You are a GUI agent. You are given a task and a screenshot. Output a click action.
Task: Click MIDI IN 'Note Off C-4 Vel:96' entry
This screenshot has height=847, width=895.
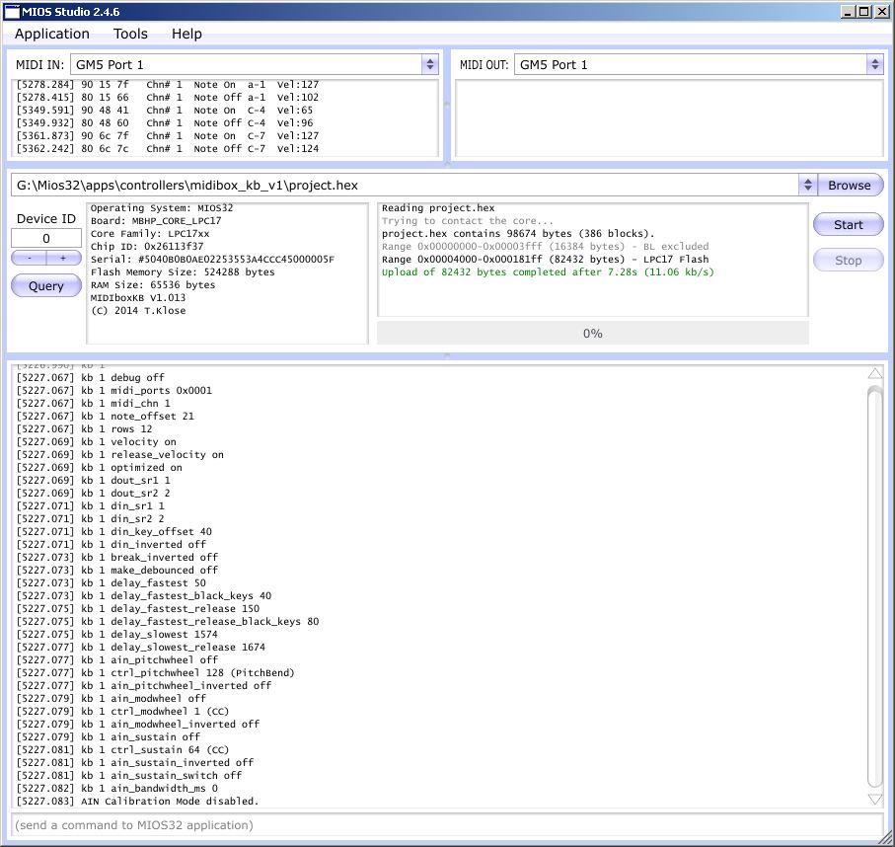(165, 122)
